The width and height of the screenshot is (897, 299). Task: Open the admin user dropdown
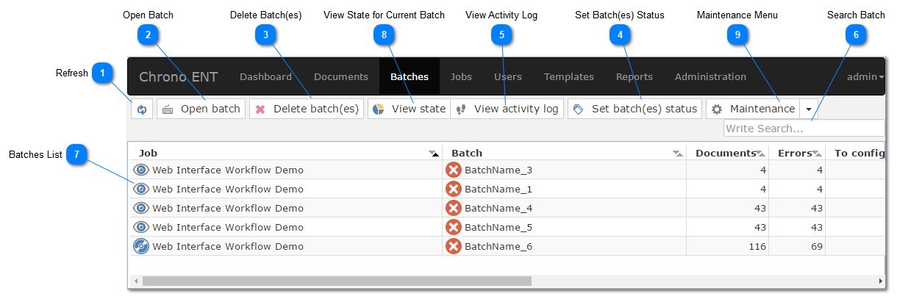(865, 76)
